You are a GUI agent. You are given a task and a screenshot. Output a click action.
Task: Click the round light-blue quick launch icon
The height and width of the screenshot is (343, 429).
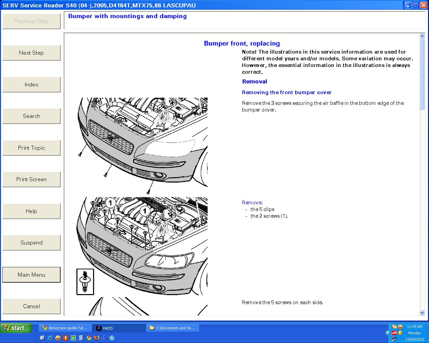[112, 338]
